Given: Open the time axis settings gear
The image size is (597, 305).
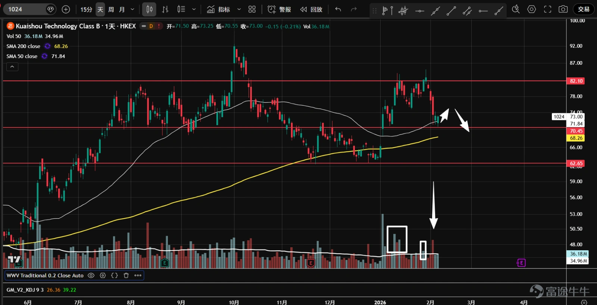Looking at the screenshot, I should coord(584,302).
